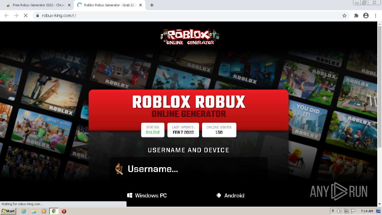
Task: Click the Roblox Online Generator logo
Action: pyautogui.click(x=190, y=37)
